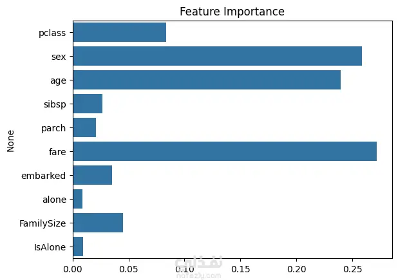Click the parch bar
The height and width of the screenshot is (280, 398).
click(x=84, y=128)
